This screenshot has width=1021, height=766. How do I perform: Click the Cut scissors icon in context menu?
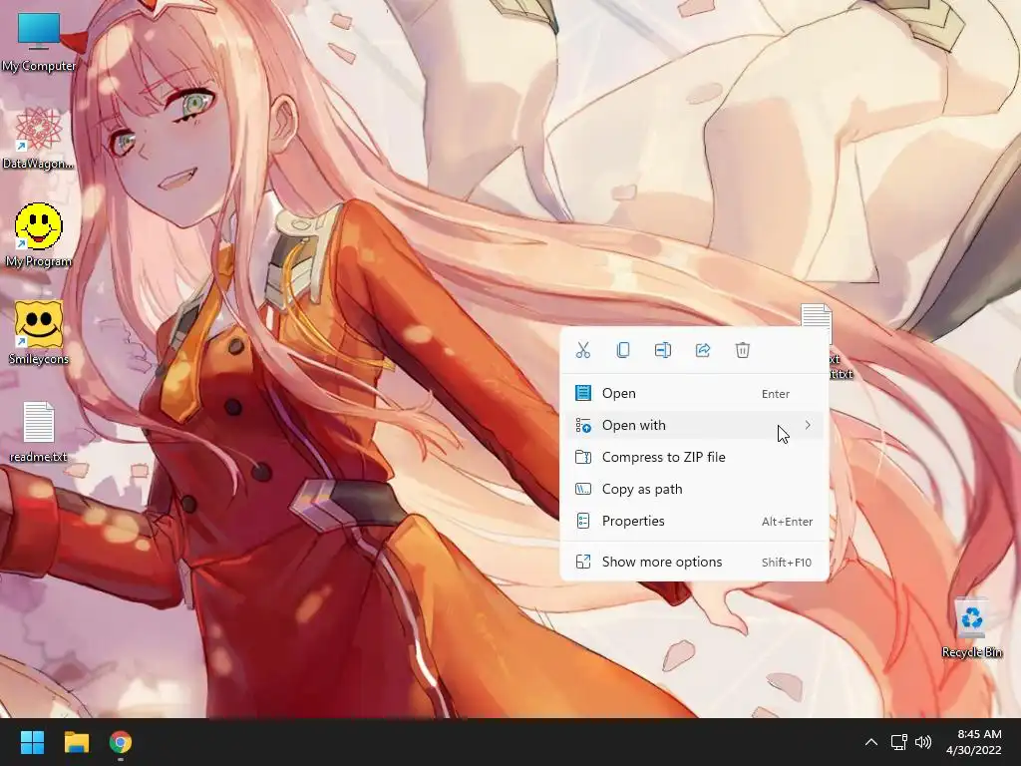coord(582,350)
